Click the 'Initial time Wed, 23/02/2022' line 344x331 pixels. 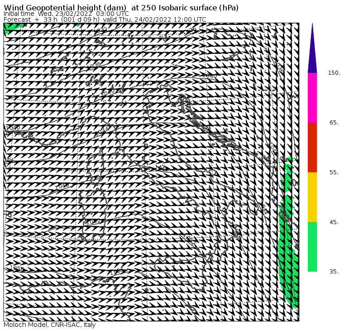click(x=66, y=14)
